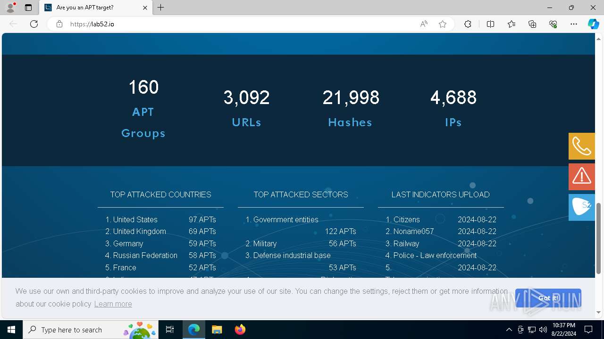Launch Firefox from the taskbar
The width and height of the screenshot is (604, 339).
(240, 330)
